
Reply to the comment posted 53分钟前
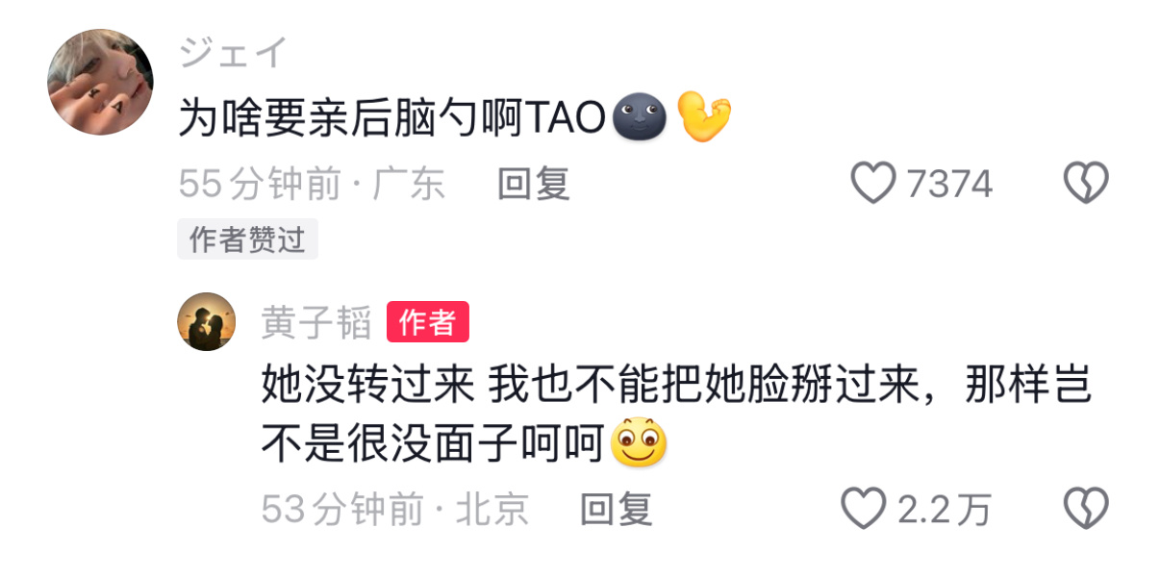[x=617, y=509]
